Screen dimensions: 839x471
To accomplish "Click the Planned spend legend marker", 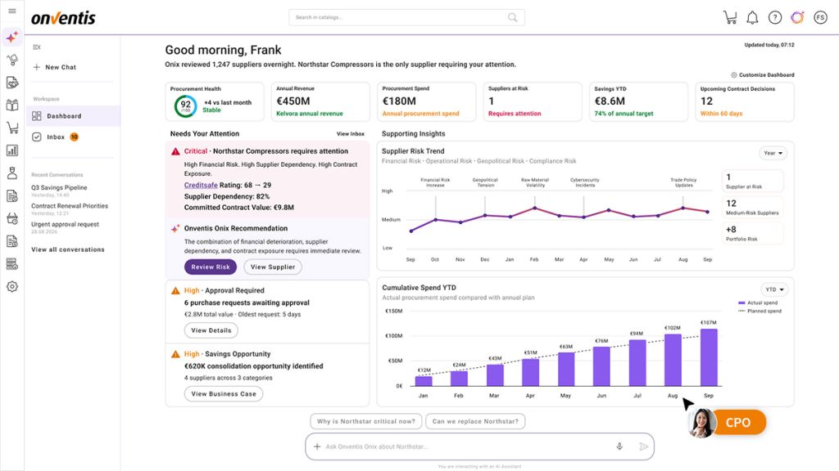I will [x=741, y=311].
